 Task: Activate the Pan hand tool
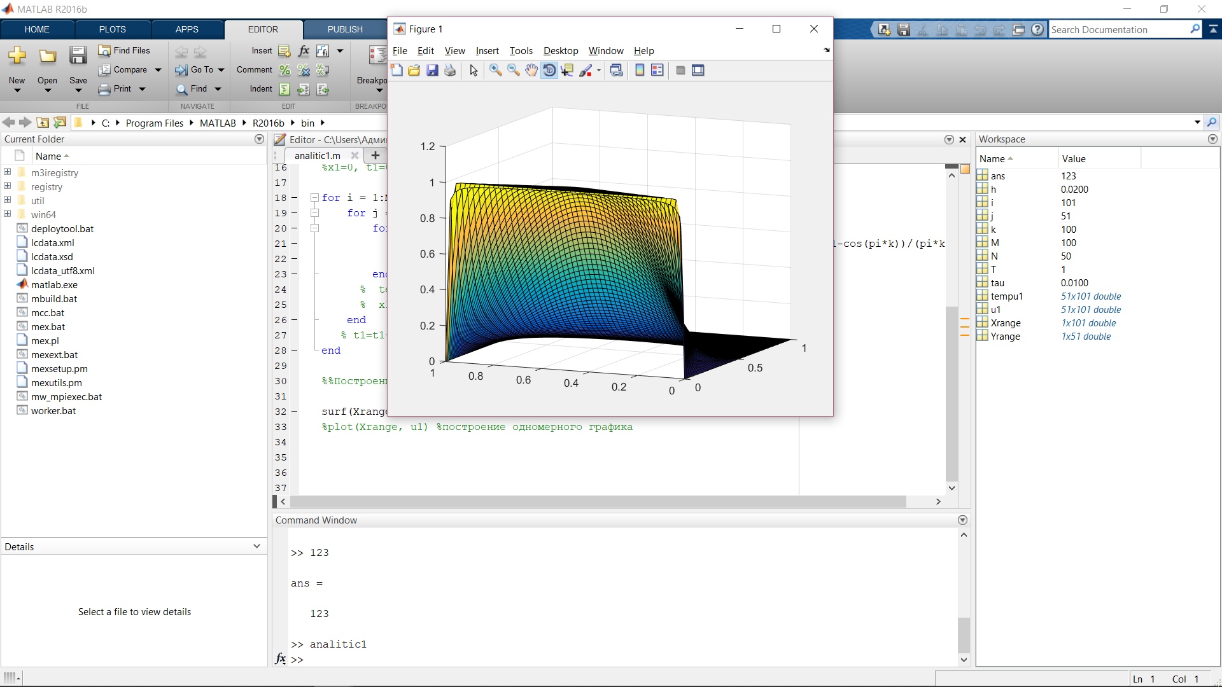coord(531,71)
